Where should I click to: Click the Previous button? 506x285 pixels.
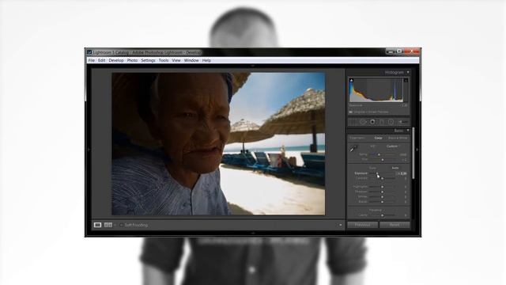coord(362,225)
